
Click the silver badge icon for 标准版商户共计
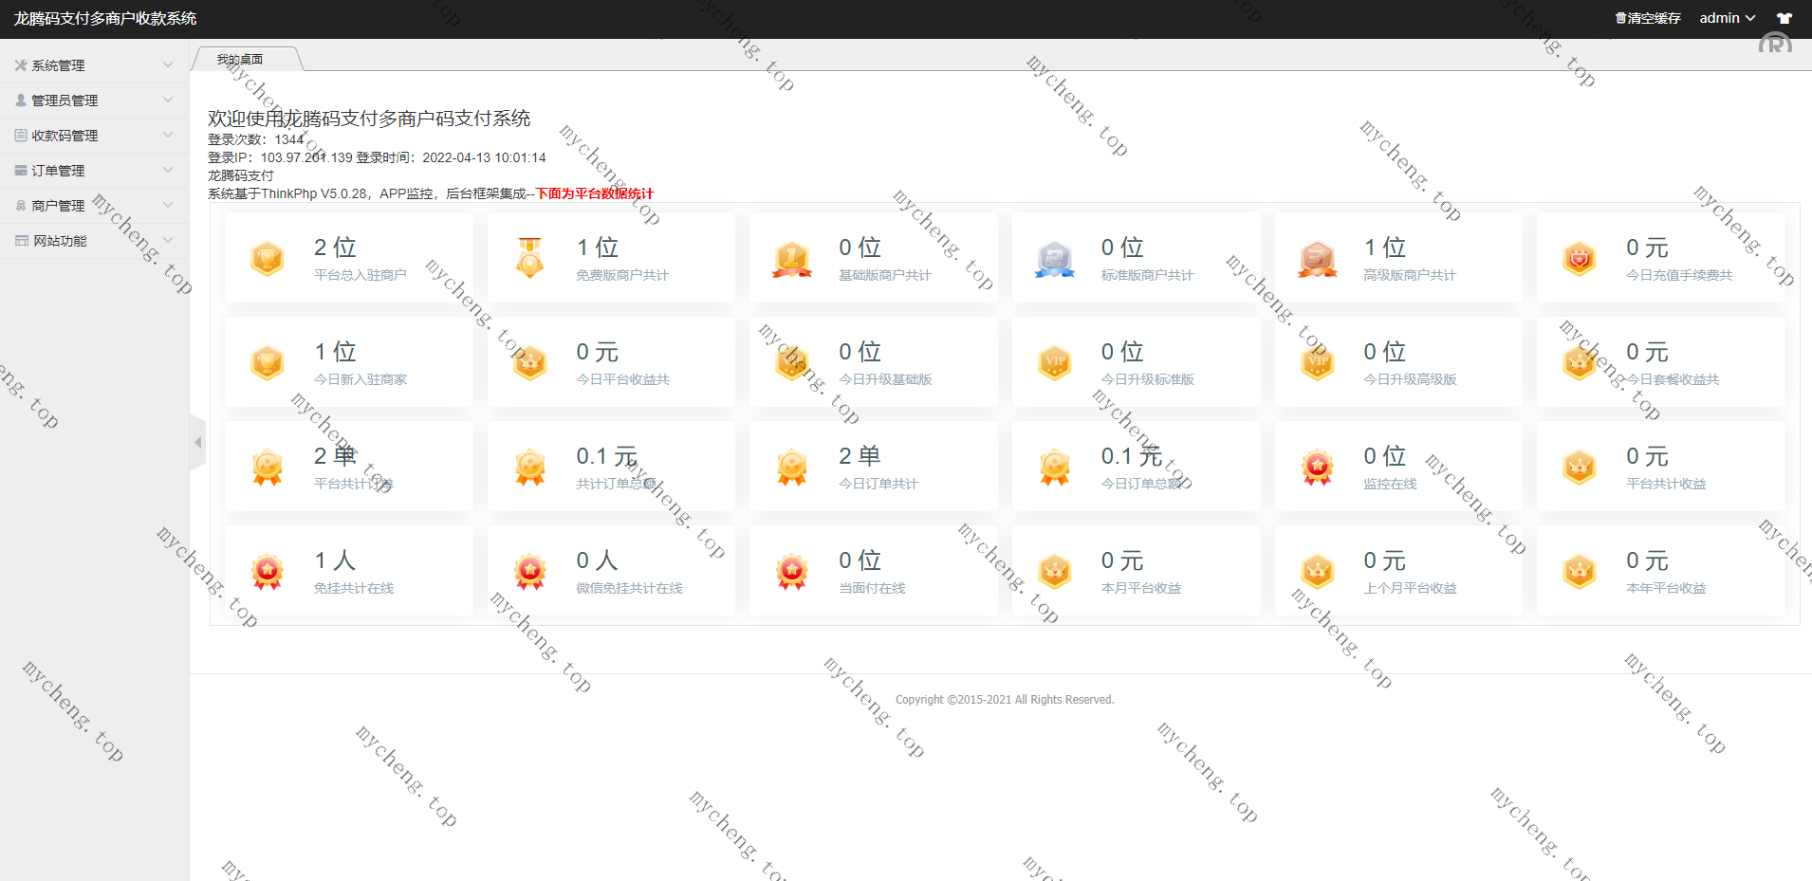1054,258
